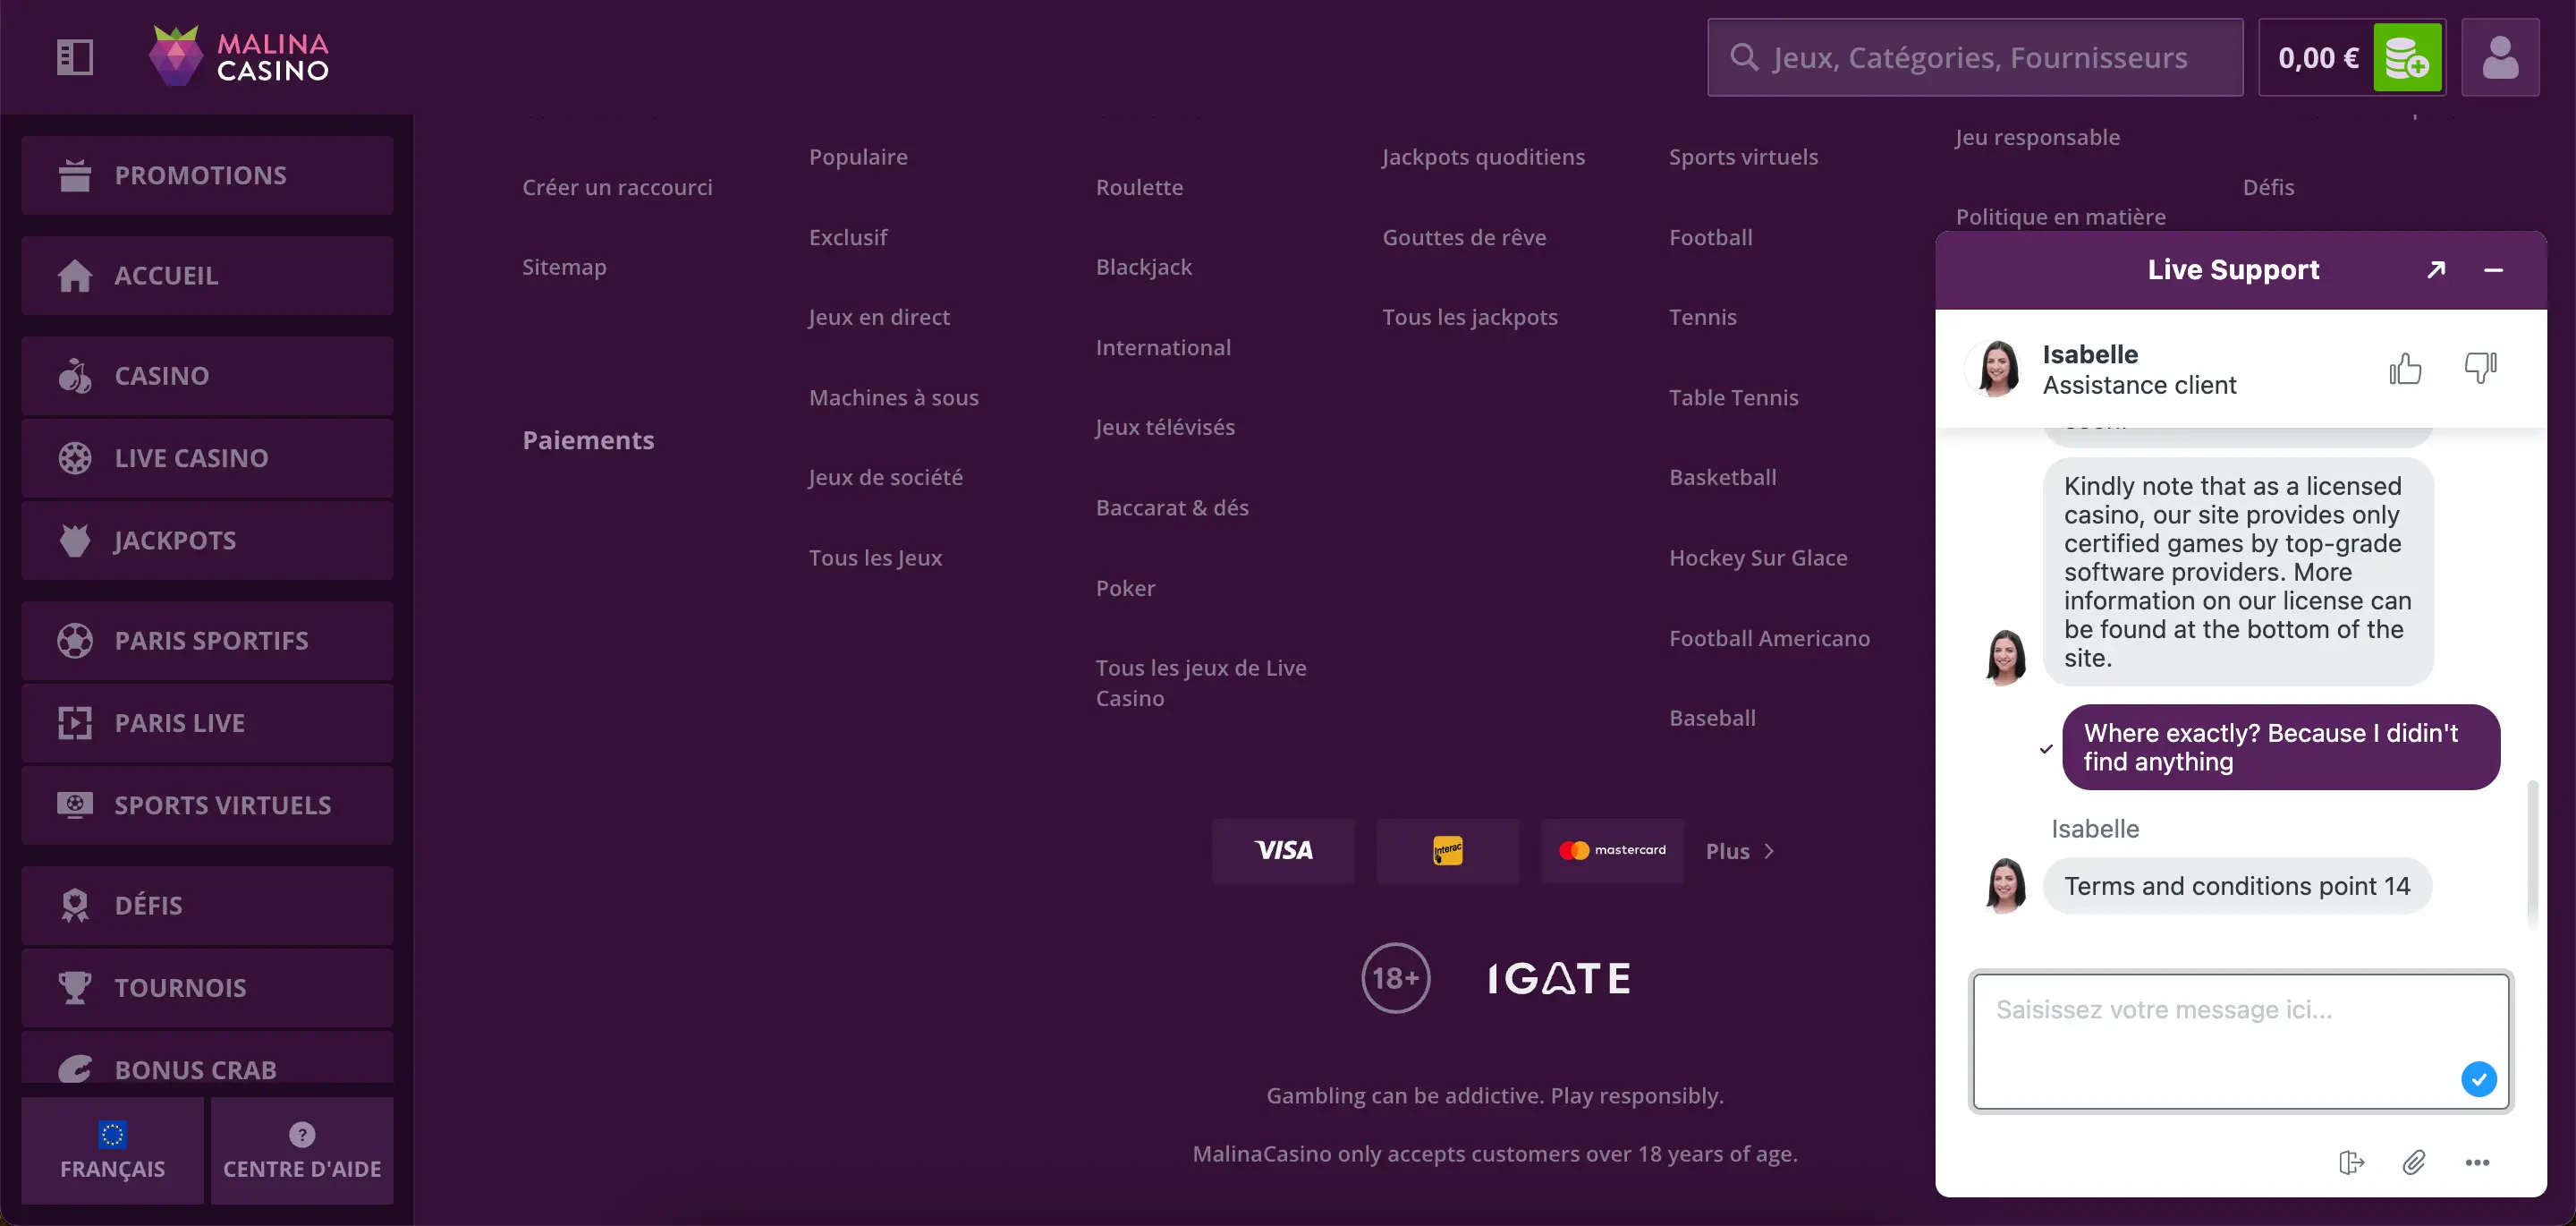This screenshot has width=2576, height=1226.
Task: Open the Sitemap link
Action: click(x=564, y=268)
